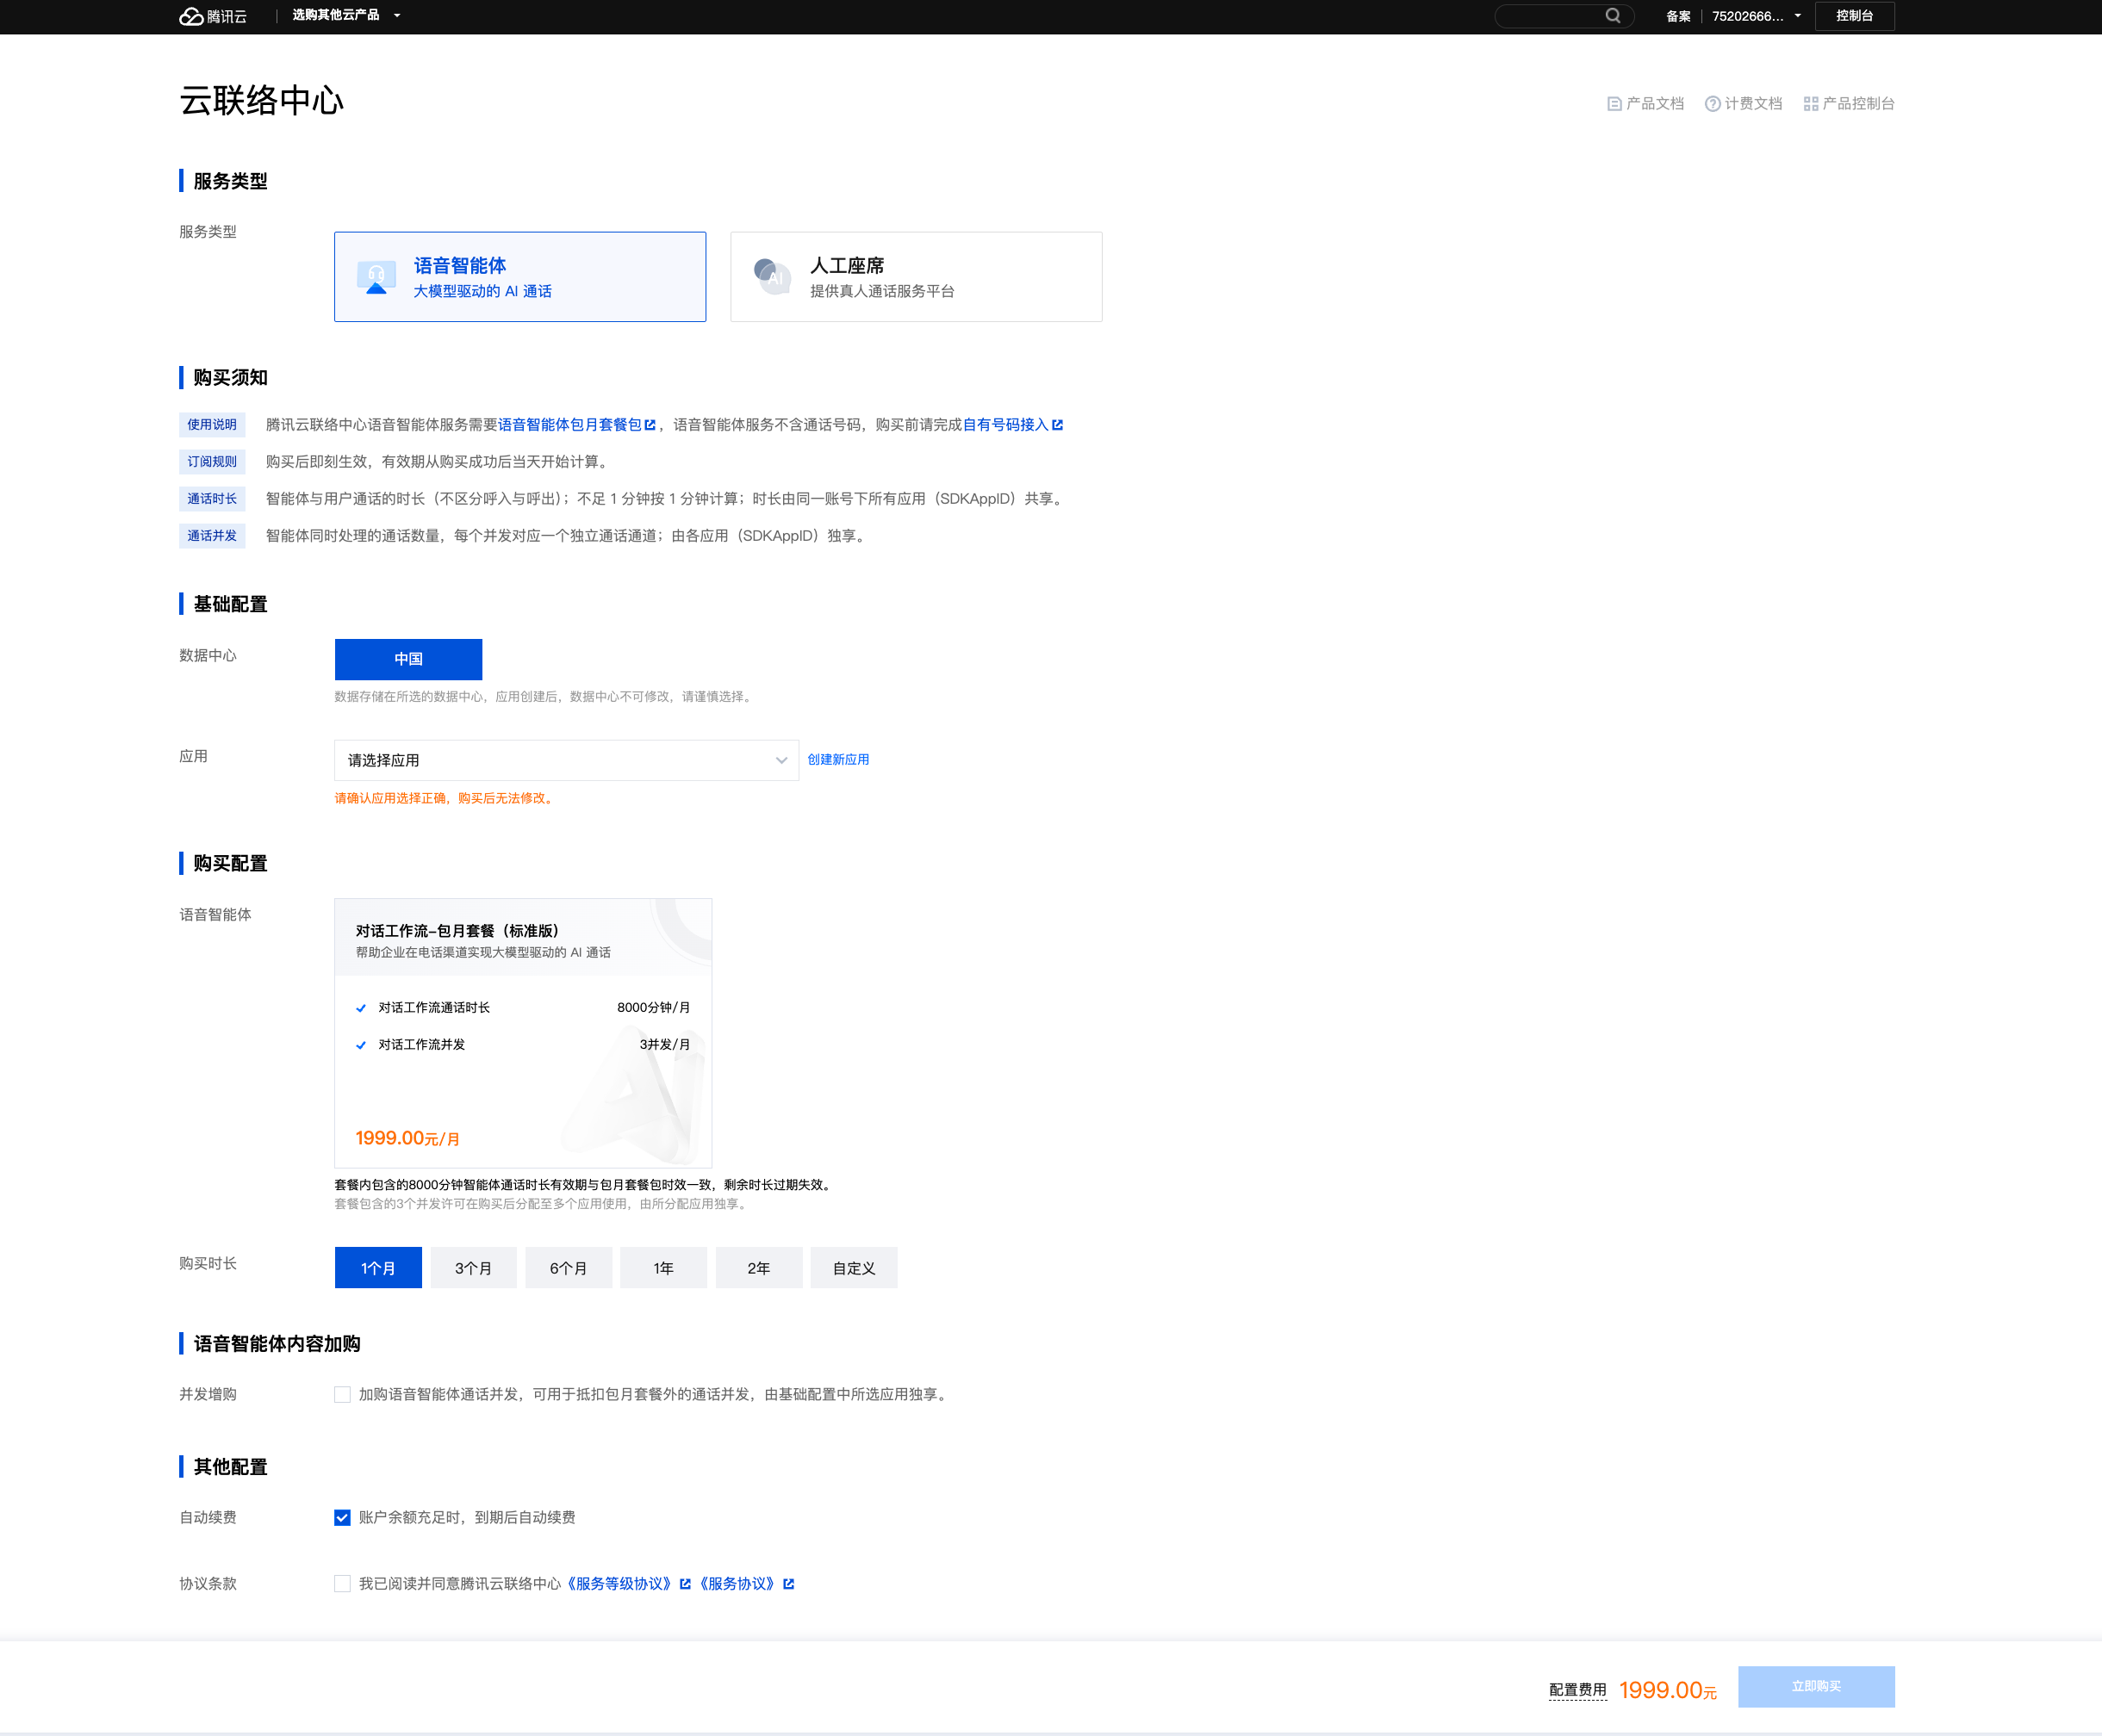The width and height of the screenshot is (2102, 1736).
Task: Click the 立即购买 button
Action: click(1816, 1686)
